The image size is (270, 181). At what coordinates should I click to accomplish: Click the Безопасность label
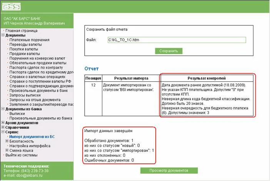pos(22,141)
